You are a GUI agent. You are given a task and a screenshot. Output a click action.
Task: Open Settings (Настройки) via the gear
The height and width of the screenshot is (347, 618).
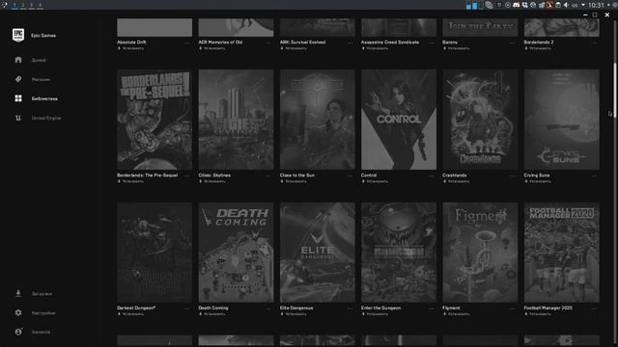click(18, 312)
